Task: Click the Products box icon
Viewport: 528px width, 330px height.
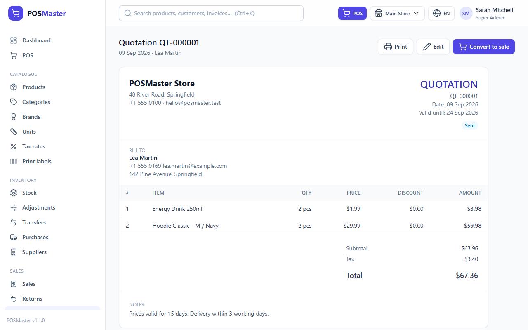Action: [14, 87]
